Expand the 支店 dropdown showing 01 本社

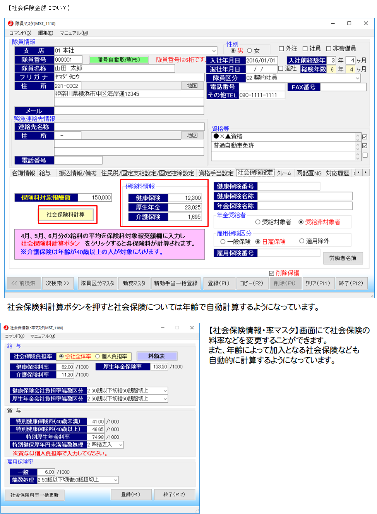click(214, 51)
